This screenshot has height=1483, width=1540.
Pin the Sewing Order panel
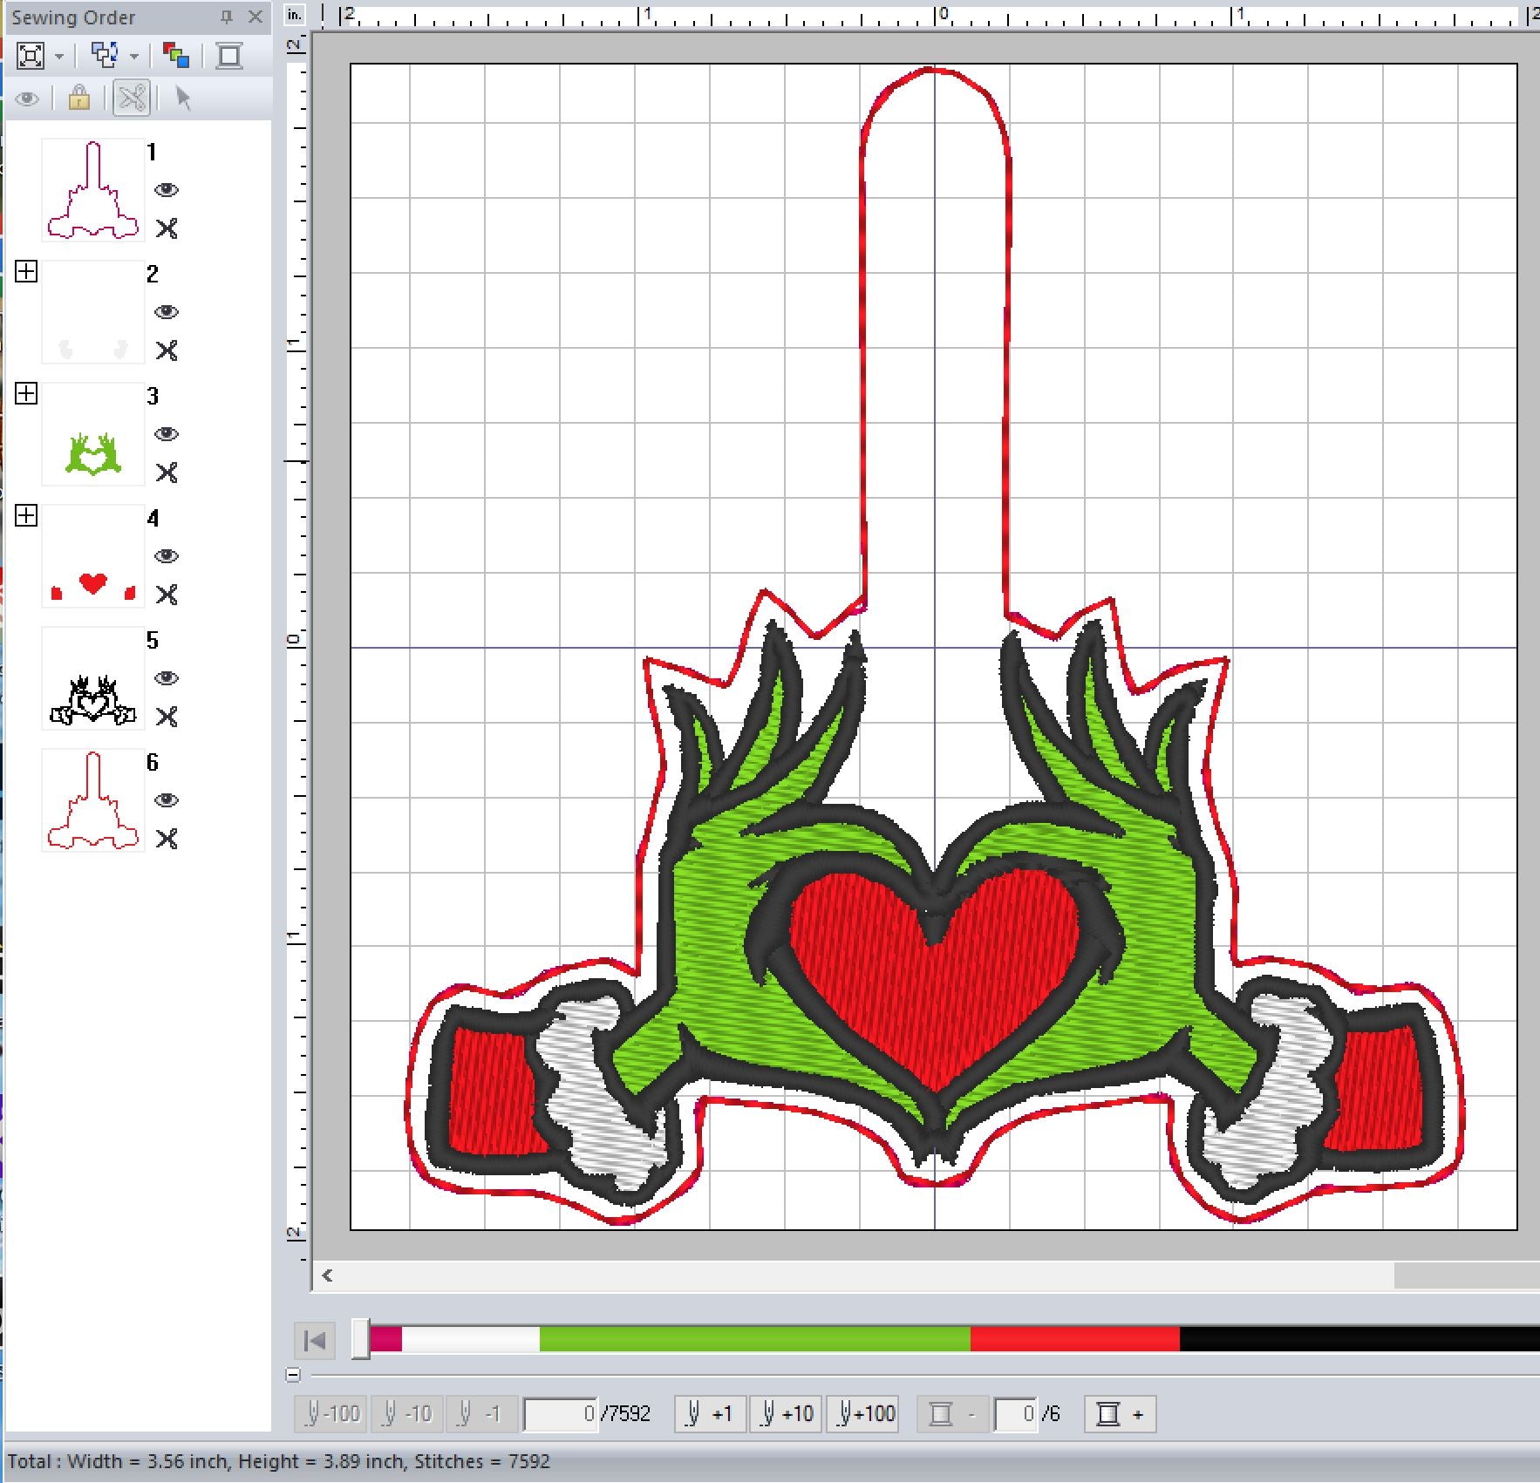[226, 17]
